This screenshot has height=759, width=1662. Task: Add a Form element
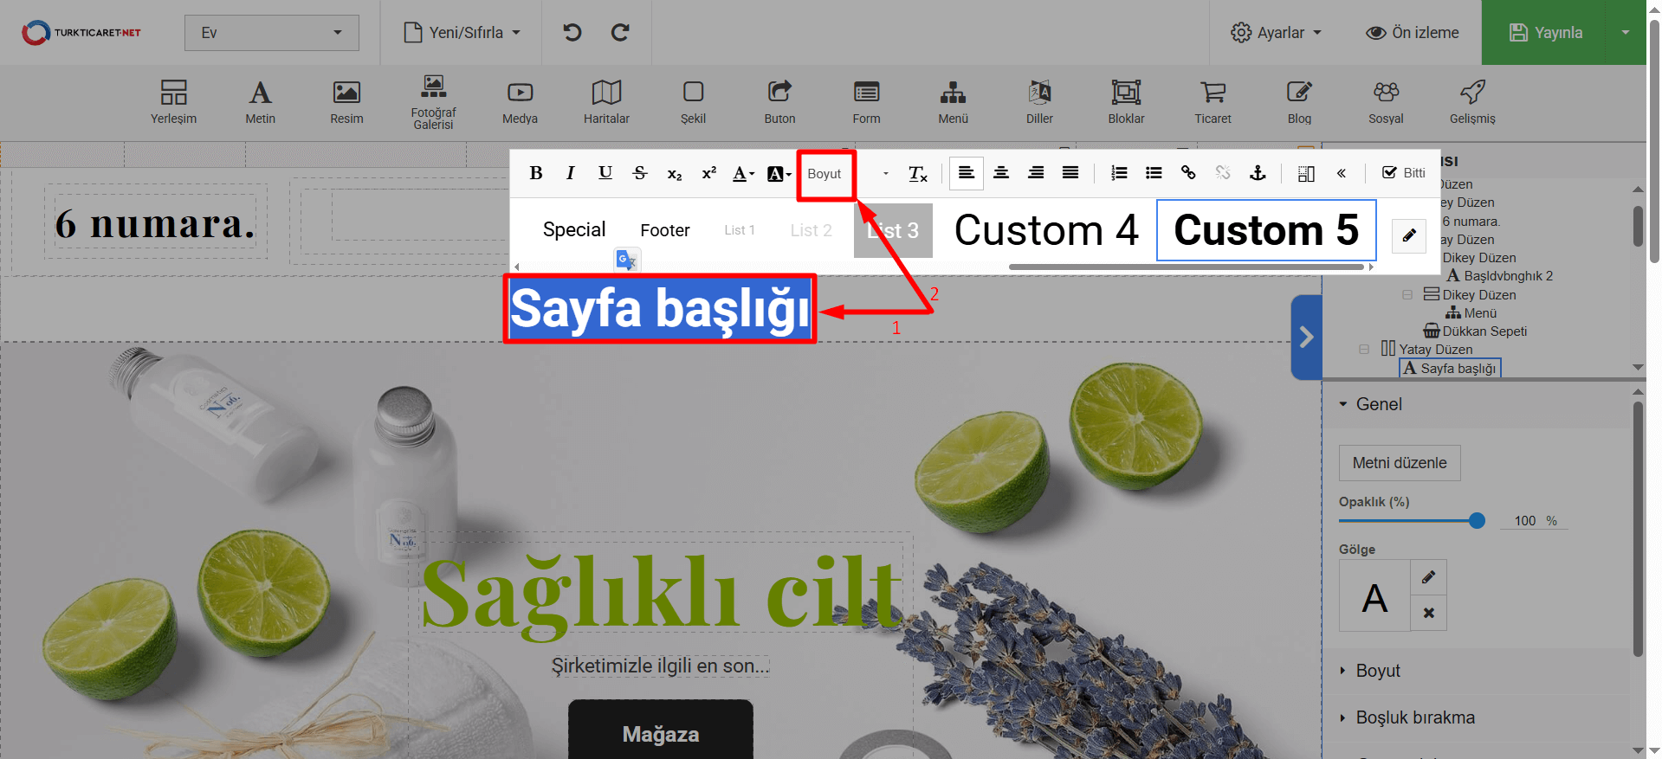pyautogui.click(x=866, y=102)
